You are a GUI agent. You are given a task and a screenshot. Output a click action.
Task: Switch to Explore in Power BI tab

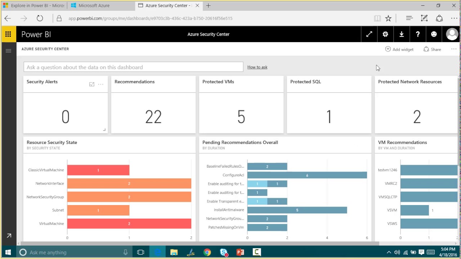(34, 5)
